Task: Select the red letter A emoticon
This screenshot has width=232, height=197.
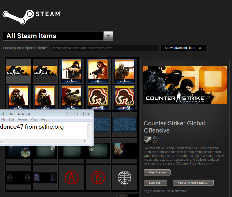Action: (x=72, y=177)
